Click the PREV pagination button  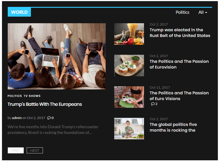tap(16, 151)
